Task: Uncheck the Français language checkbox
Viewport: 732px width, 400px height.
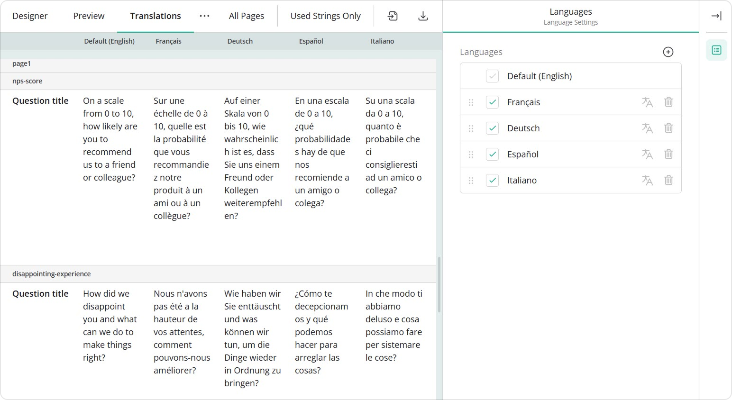Action: tap(492, 102)
